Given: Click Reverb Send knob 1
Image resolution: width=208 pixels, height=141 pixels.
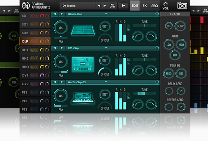Looking at the screenshot, I should click(x=169, y=107).
